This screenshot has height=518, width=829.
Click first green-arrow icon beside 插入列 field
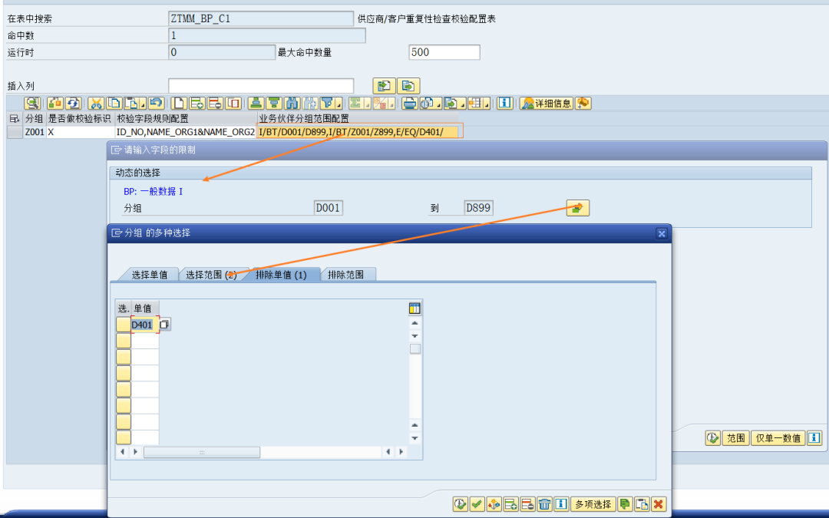[385, 86]
